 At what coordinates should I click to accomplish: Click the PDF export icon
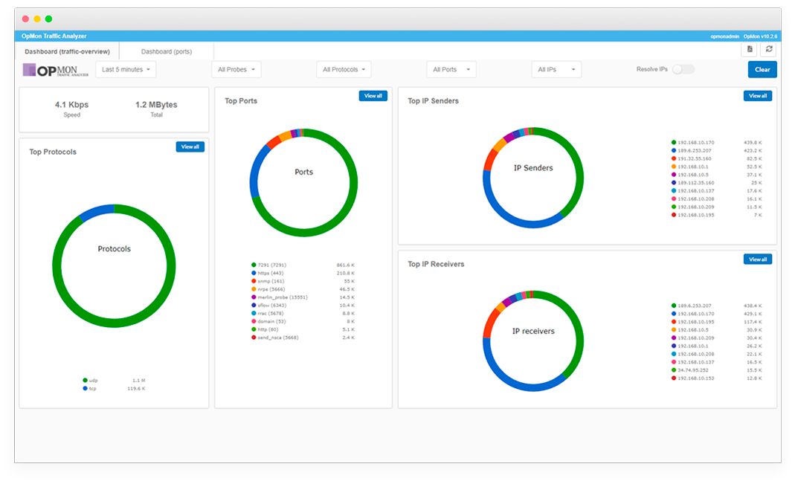click(750, 49)
